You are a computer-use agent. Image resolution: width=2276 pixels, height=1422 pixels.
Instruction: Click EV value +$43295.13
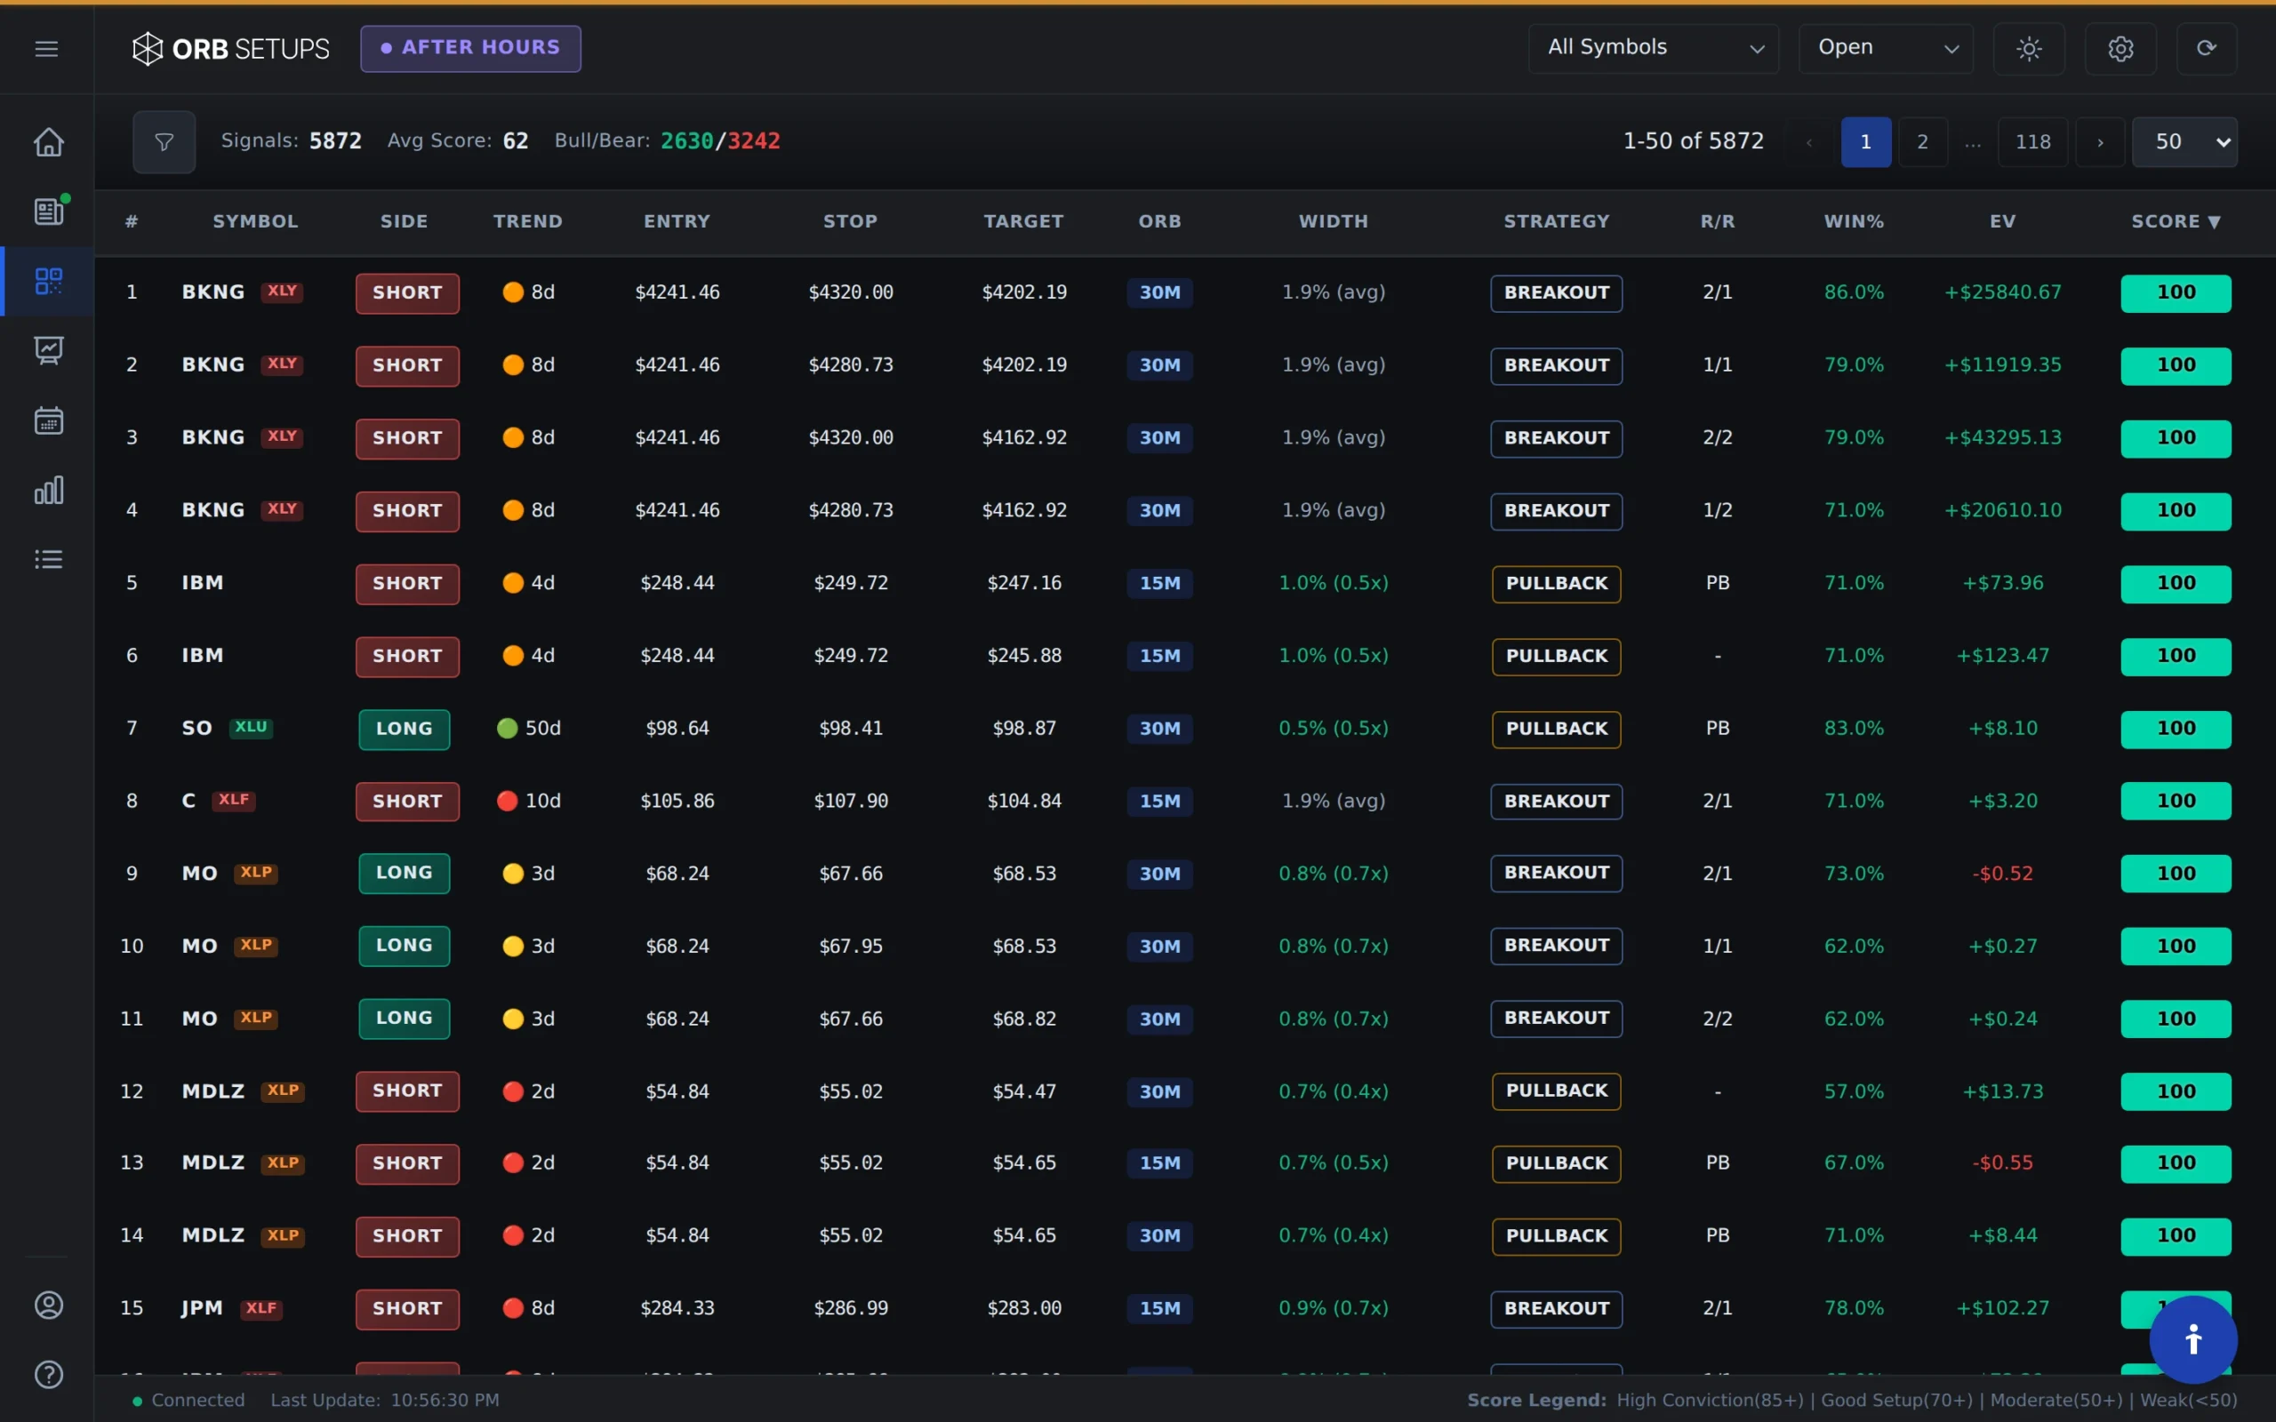(2002, 437)
